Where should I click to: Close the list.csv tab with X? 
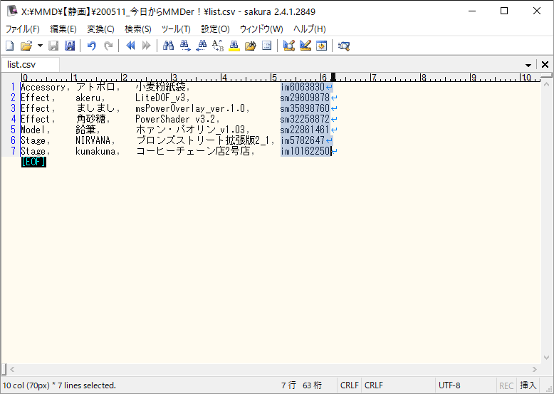(x=545, y=65)
